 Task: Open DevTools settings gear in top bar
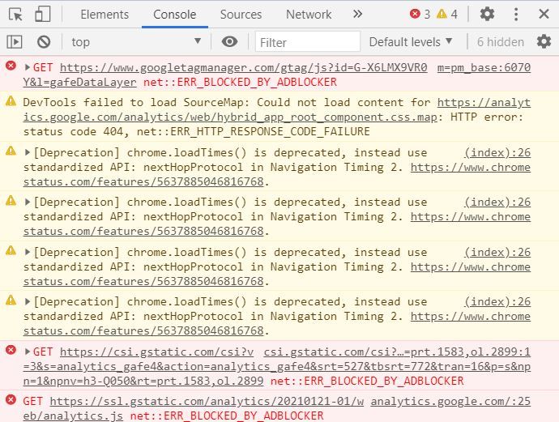[x=487, y=15]
